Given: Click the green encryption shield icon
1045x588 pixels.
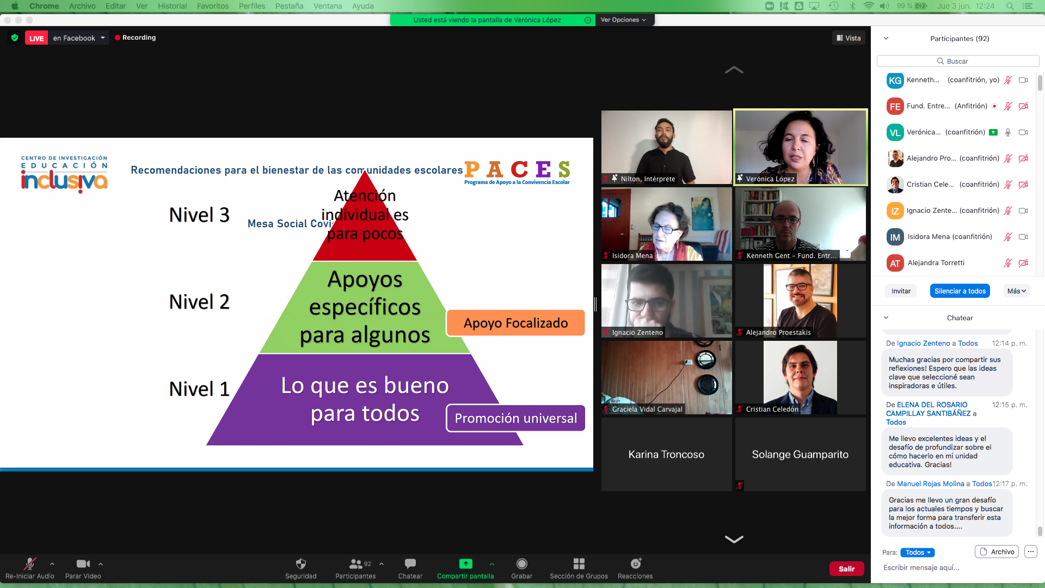Looking at the screenshot, I should 15,38.
